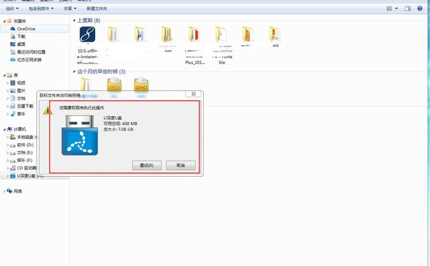Expand the 软件 (D:) drive arrow
Screen dimensions: 430x266
8,145
